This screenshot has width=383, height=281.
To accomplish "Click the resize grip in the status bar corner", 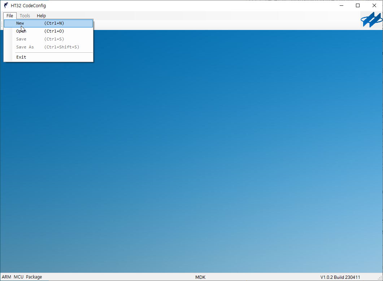I will [x=380, y=278].
